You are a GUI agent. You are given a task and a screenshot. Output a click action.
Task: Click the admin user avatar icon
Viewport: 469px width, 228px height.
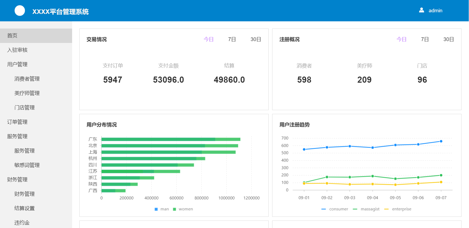[421, 10]
